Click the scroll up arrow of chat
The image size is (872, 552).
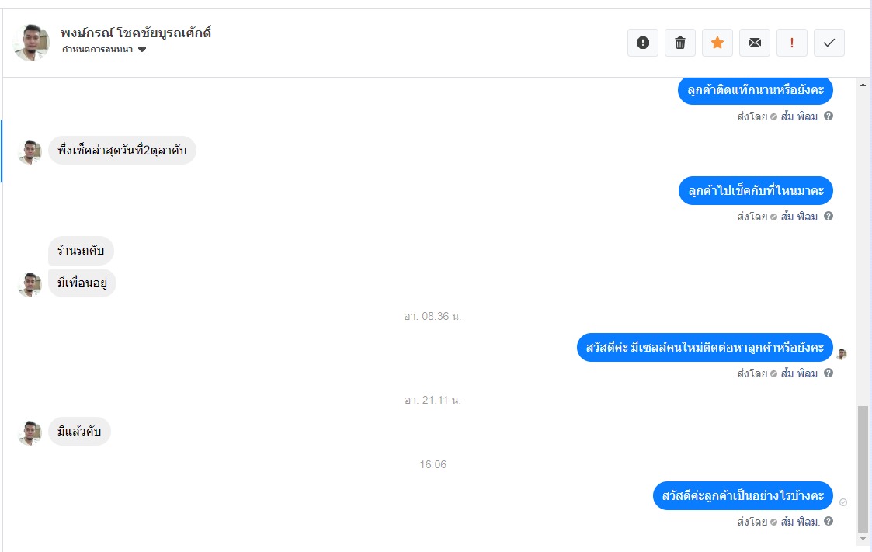tap(863, 85)
